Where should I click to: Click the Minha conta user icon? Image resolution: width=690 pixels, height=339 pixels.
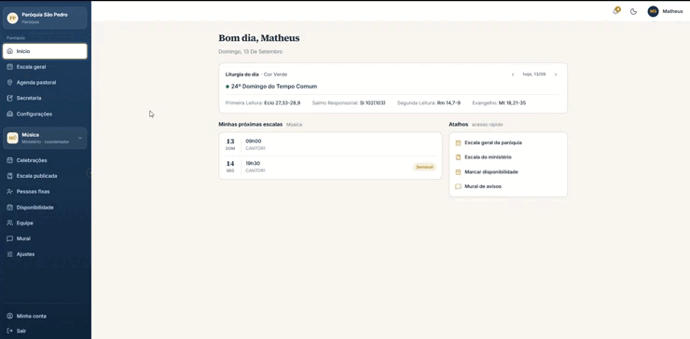click(9, 316)
